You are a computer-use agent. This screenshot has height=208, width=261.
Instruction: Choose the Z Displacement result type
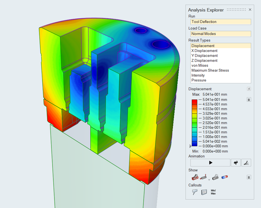(x=204, y=61)
